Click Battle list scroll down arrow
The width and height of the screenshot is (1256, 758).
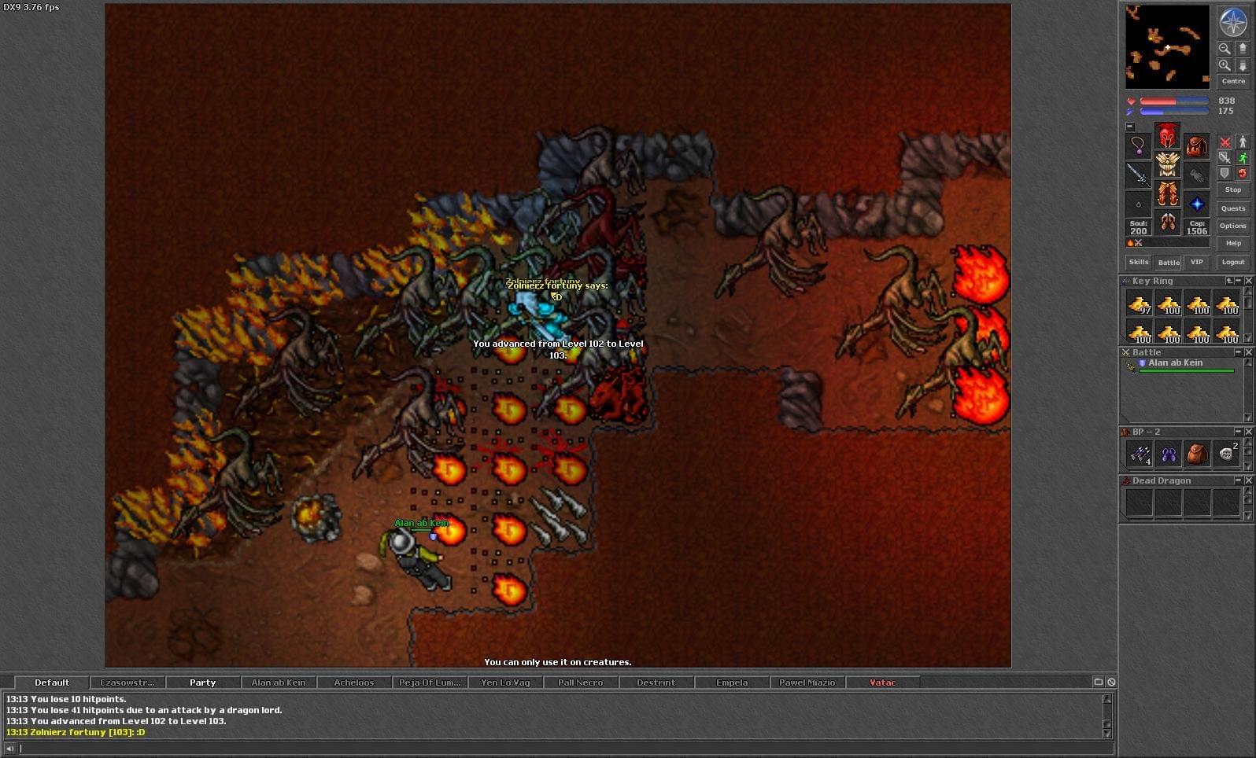click(1248, 418)
